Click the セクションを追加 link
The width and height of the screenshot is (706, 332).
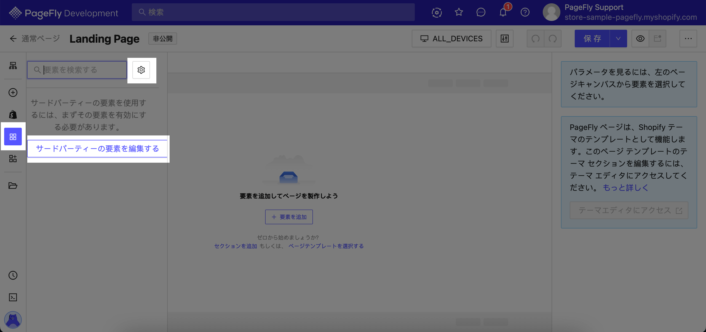[x=236, y=246]
